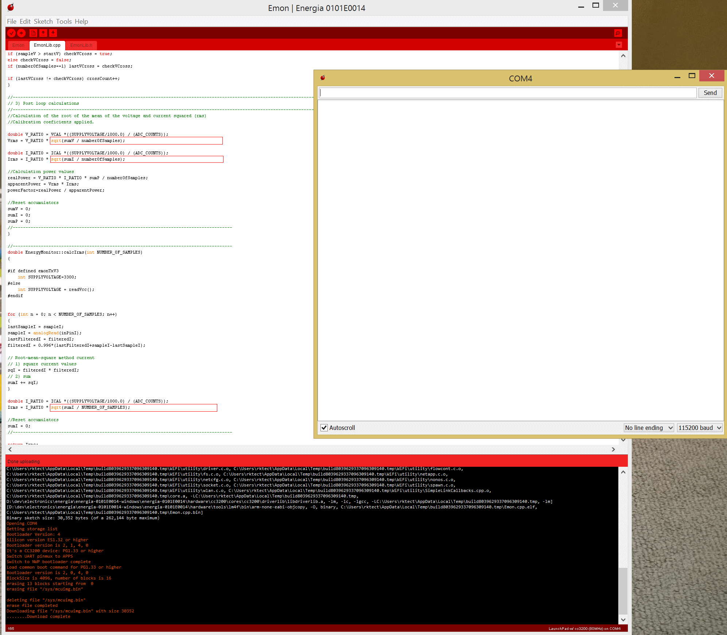Click the 'Vrms = V_RATIO * sqrt(sumV' line
The image size is (727, 635).
coord(66,141)
